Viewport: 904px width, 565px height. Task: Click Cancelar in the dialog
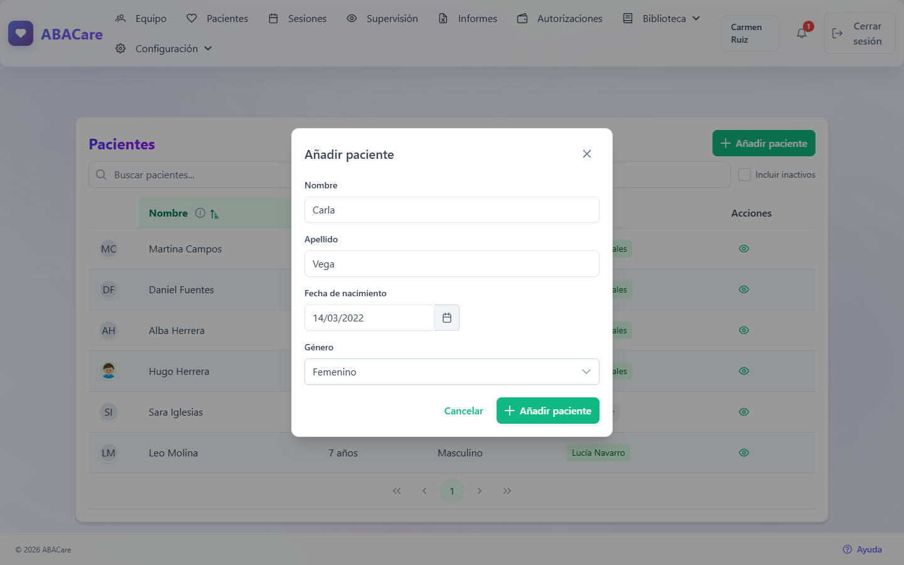[x=463, y=411]
